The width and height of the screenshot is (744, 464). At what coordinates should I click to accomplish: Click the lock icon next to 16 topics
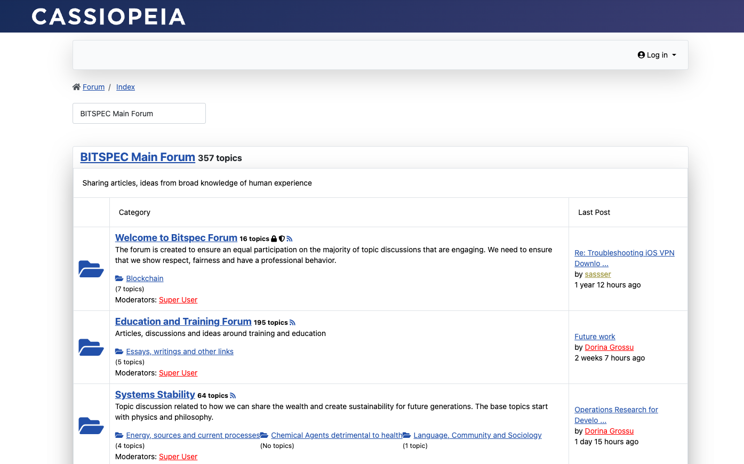tap(274, 239)
